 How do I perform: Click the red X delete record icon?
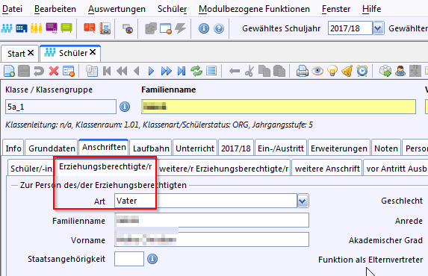click(54, 71)
